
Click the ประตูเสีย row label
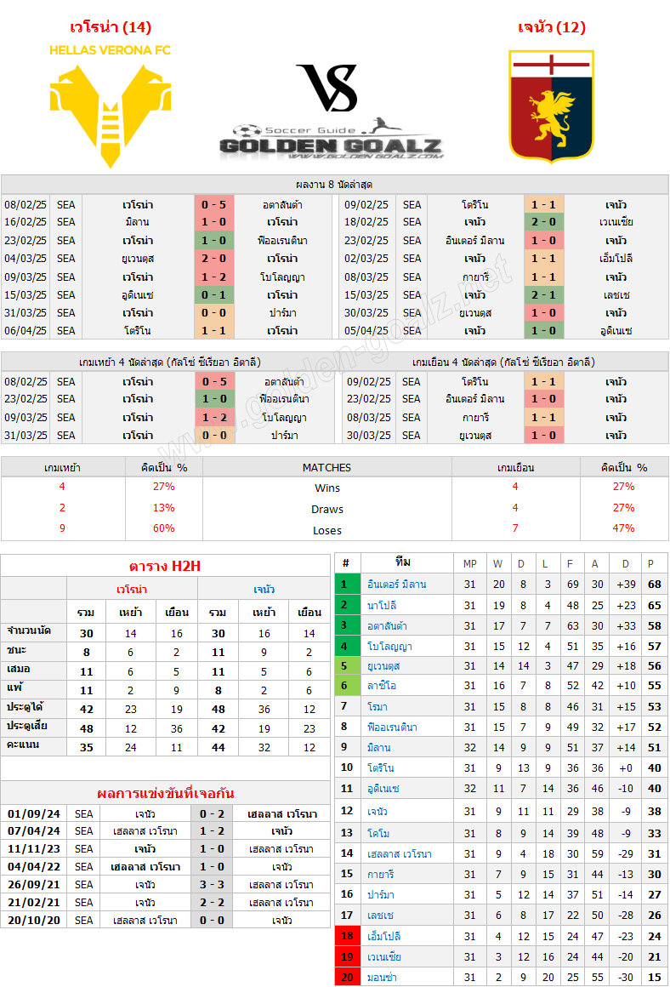click(27, 726)
